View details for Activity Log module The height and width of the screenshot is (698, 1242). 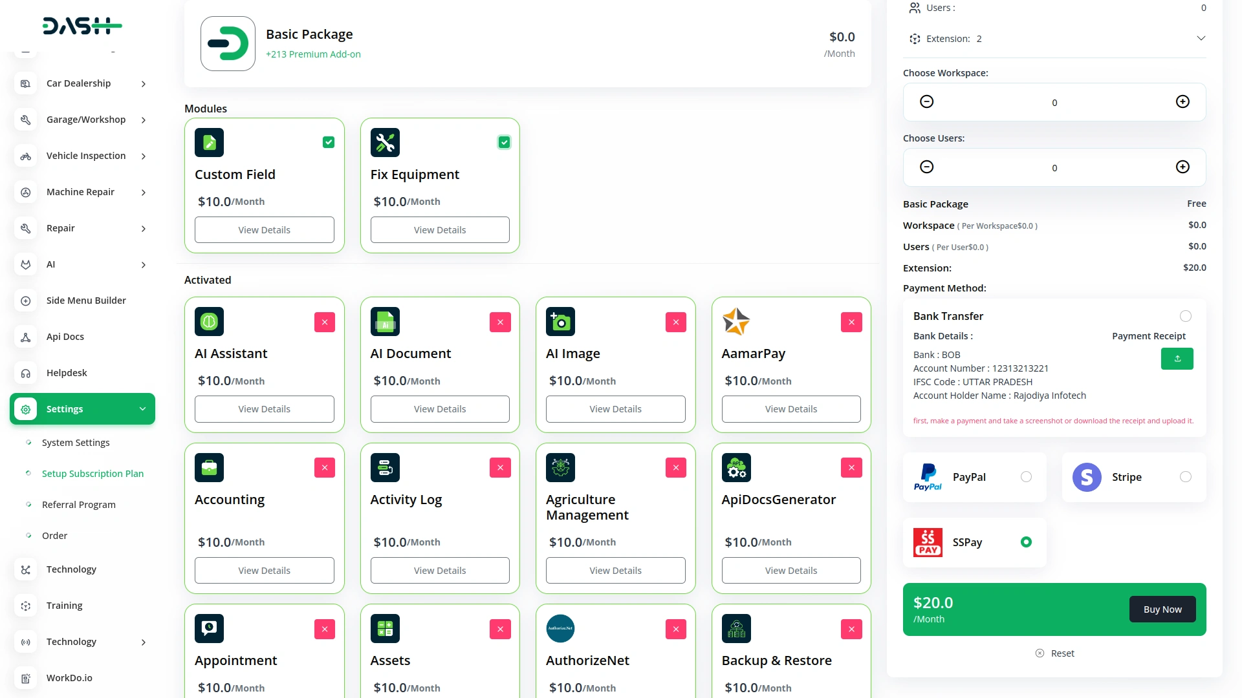click(x=439, y=570)
